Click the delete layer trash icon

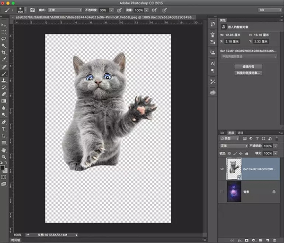coord(274,241)
